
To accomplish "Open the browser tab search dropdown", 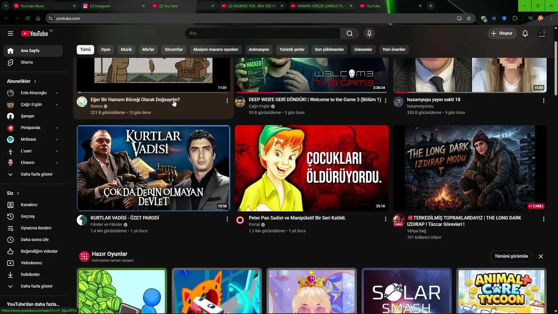I will tap(6, 6).
